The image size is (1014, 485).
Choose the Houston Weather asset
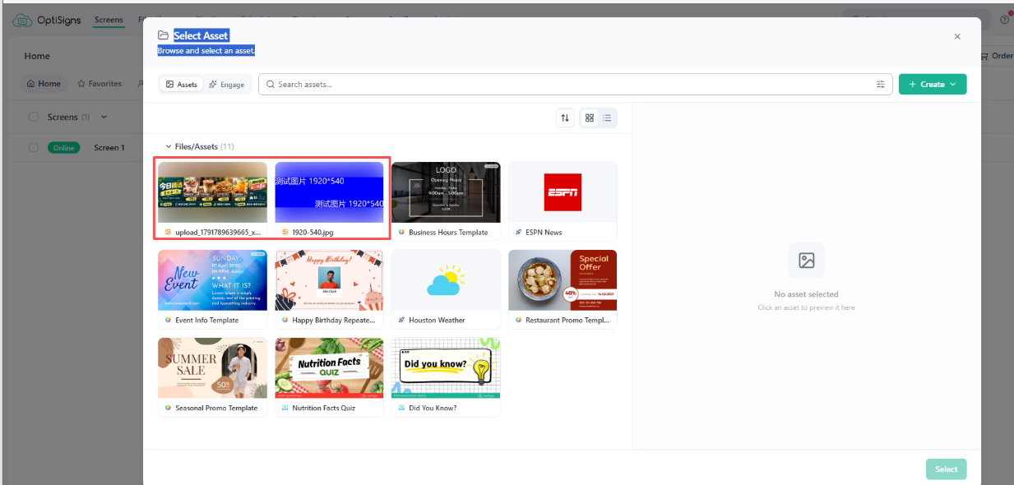click(446, 288)
